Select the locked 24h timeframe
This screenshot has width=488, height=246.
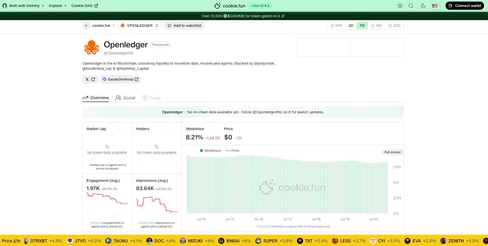[x=336, y=26]
